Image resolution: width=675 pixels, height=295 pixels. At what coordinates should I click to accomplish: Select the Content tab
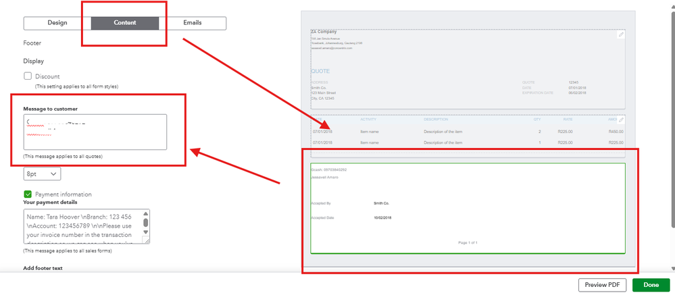[125, 23]
